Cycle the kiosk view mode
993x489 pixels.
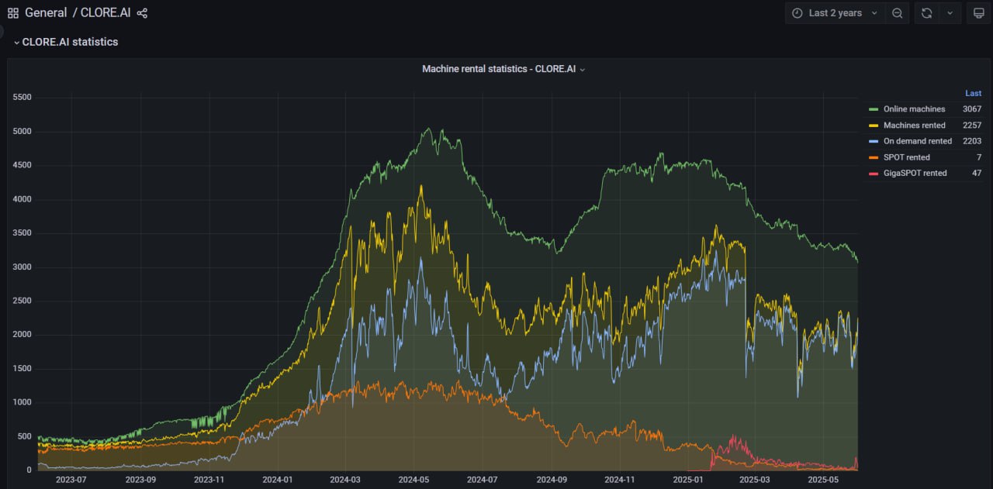click(979, 13)
